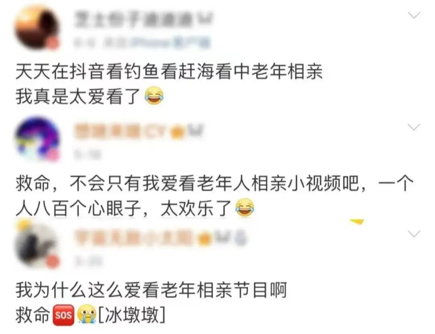Click the first user's sunset avatar
Screen dimensions: 435x334
[x=37, y=29]
